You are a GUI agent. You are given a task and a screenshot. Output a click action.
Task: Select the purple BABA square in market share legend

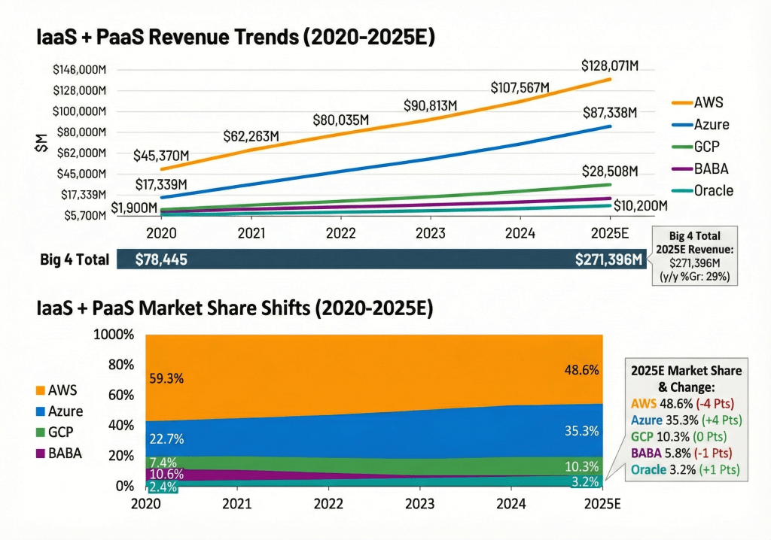coord(41,454)
